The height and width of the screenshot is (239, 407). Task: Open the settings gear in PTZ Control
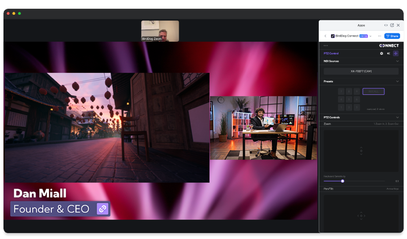pos(381,53)
